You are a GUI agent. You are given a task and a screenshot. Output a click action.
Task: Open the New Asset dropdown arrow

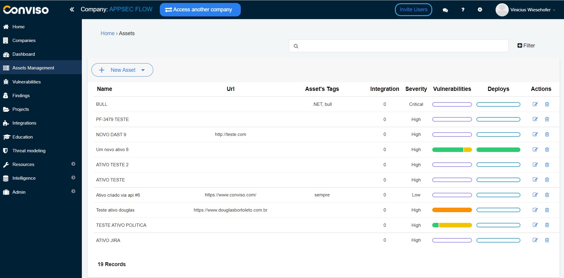[x=143, y=70]
